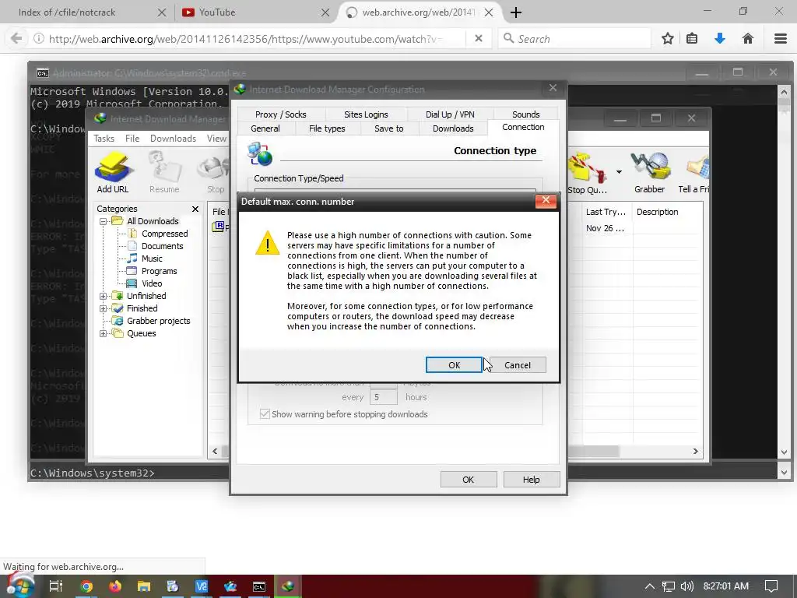Open the Save to tab
Image resolution: width=797 pixels, height=598 pixels.
[389, 128]
